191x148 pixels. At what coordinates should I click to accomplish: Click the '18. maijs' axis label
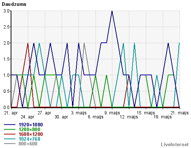(x=163, y=117)
